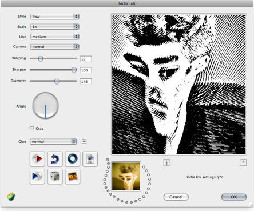Viewport: 254px width, 211px height.
Task: Click the Warping value field showing 19
Action: 86,59
